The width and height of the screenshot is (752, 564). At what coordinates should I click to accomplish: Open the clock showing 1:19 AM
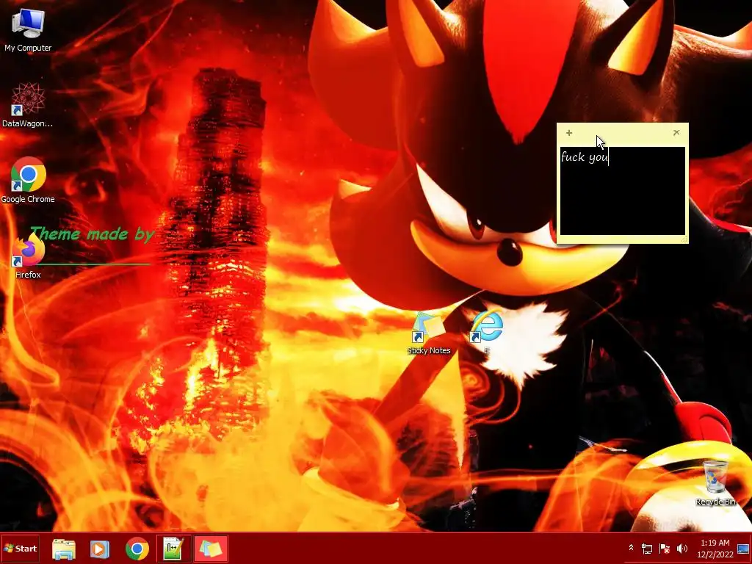tap(715, 548)
